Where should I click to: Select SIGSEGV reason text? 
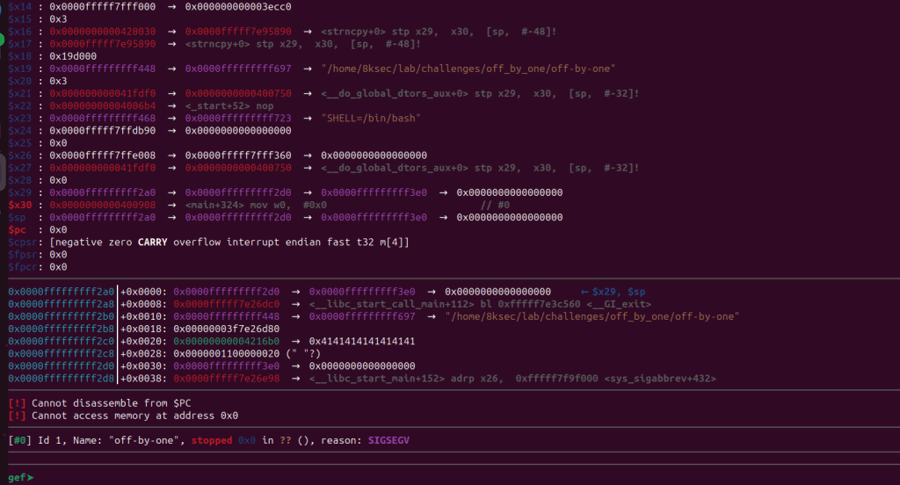click(x=388, y=440)
